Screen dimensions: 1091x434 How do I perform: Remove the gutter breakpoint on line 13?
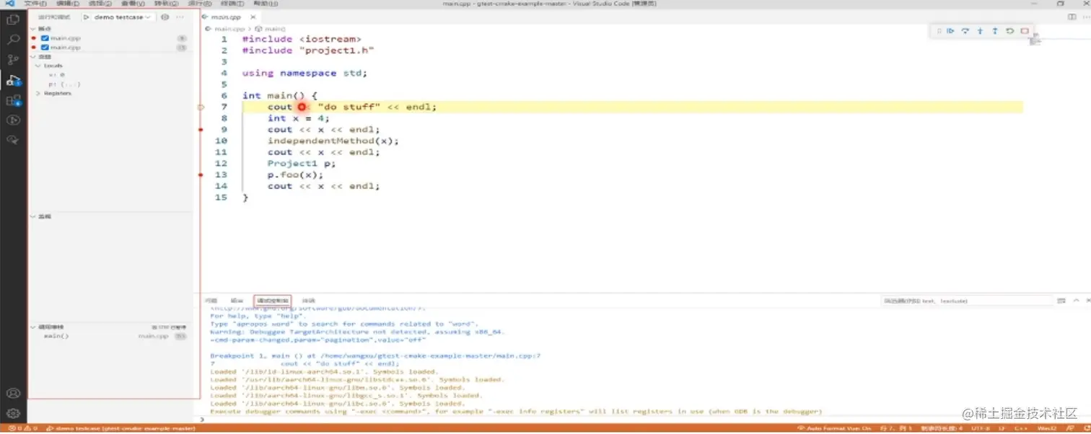pos(201,175)
